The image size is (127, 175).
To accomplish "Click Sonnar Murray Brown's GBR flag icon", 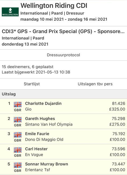I will coord(18,165).
